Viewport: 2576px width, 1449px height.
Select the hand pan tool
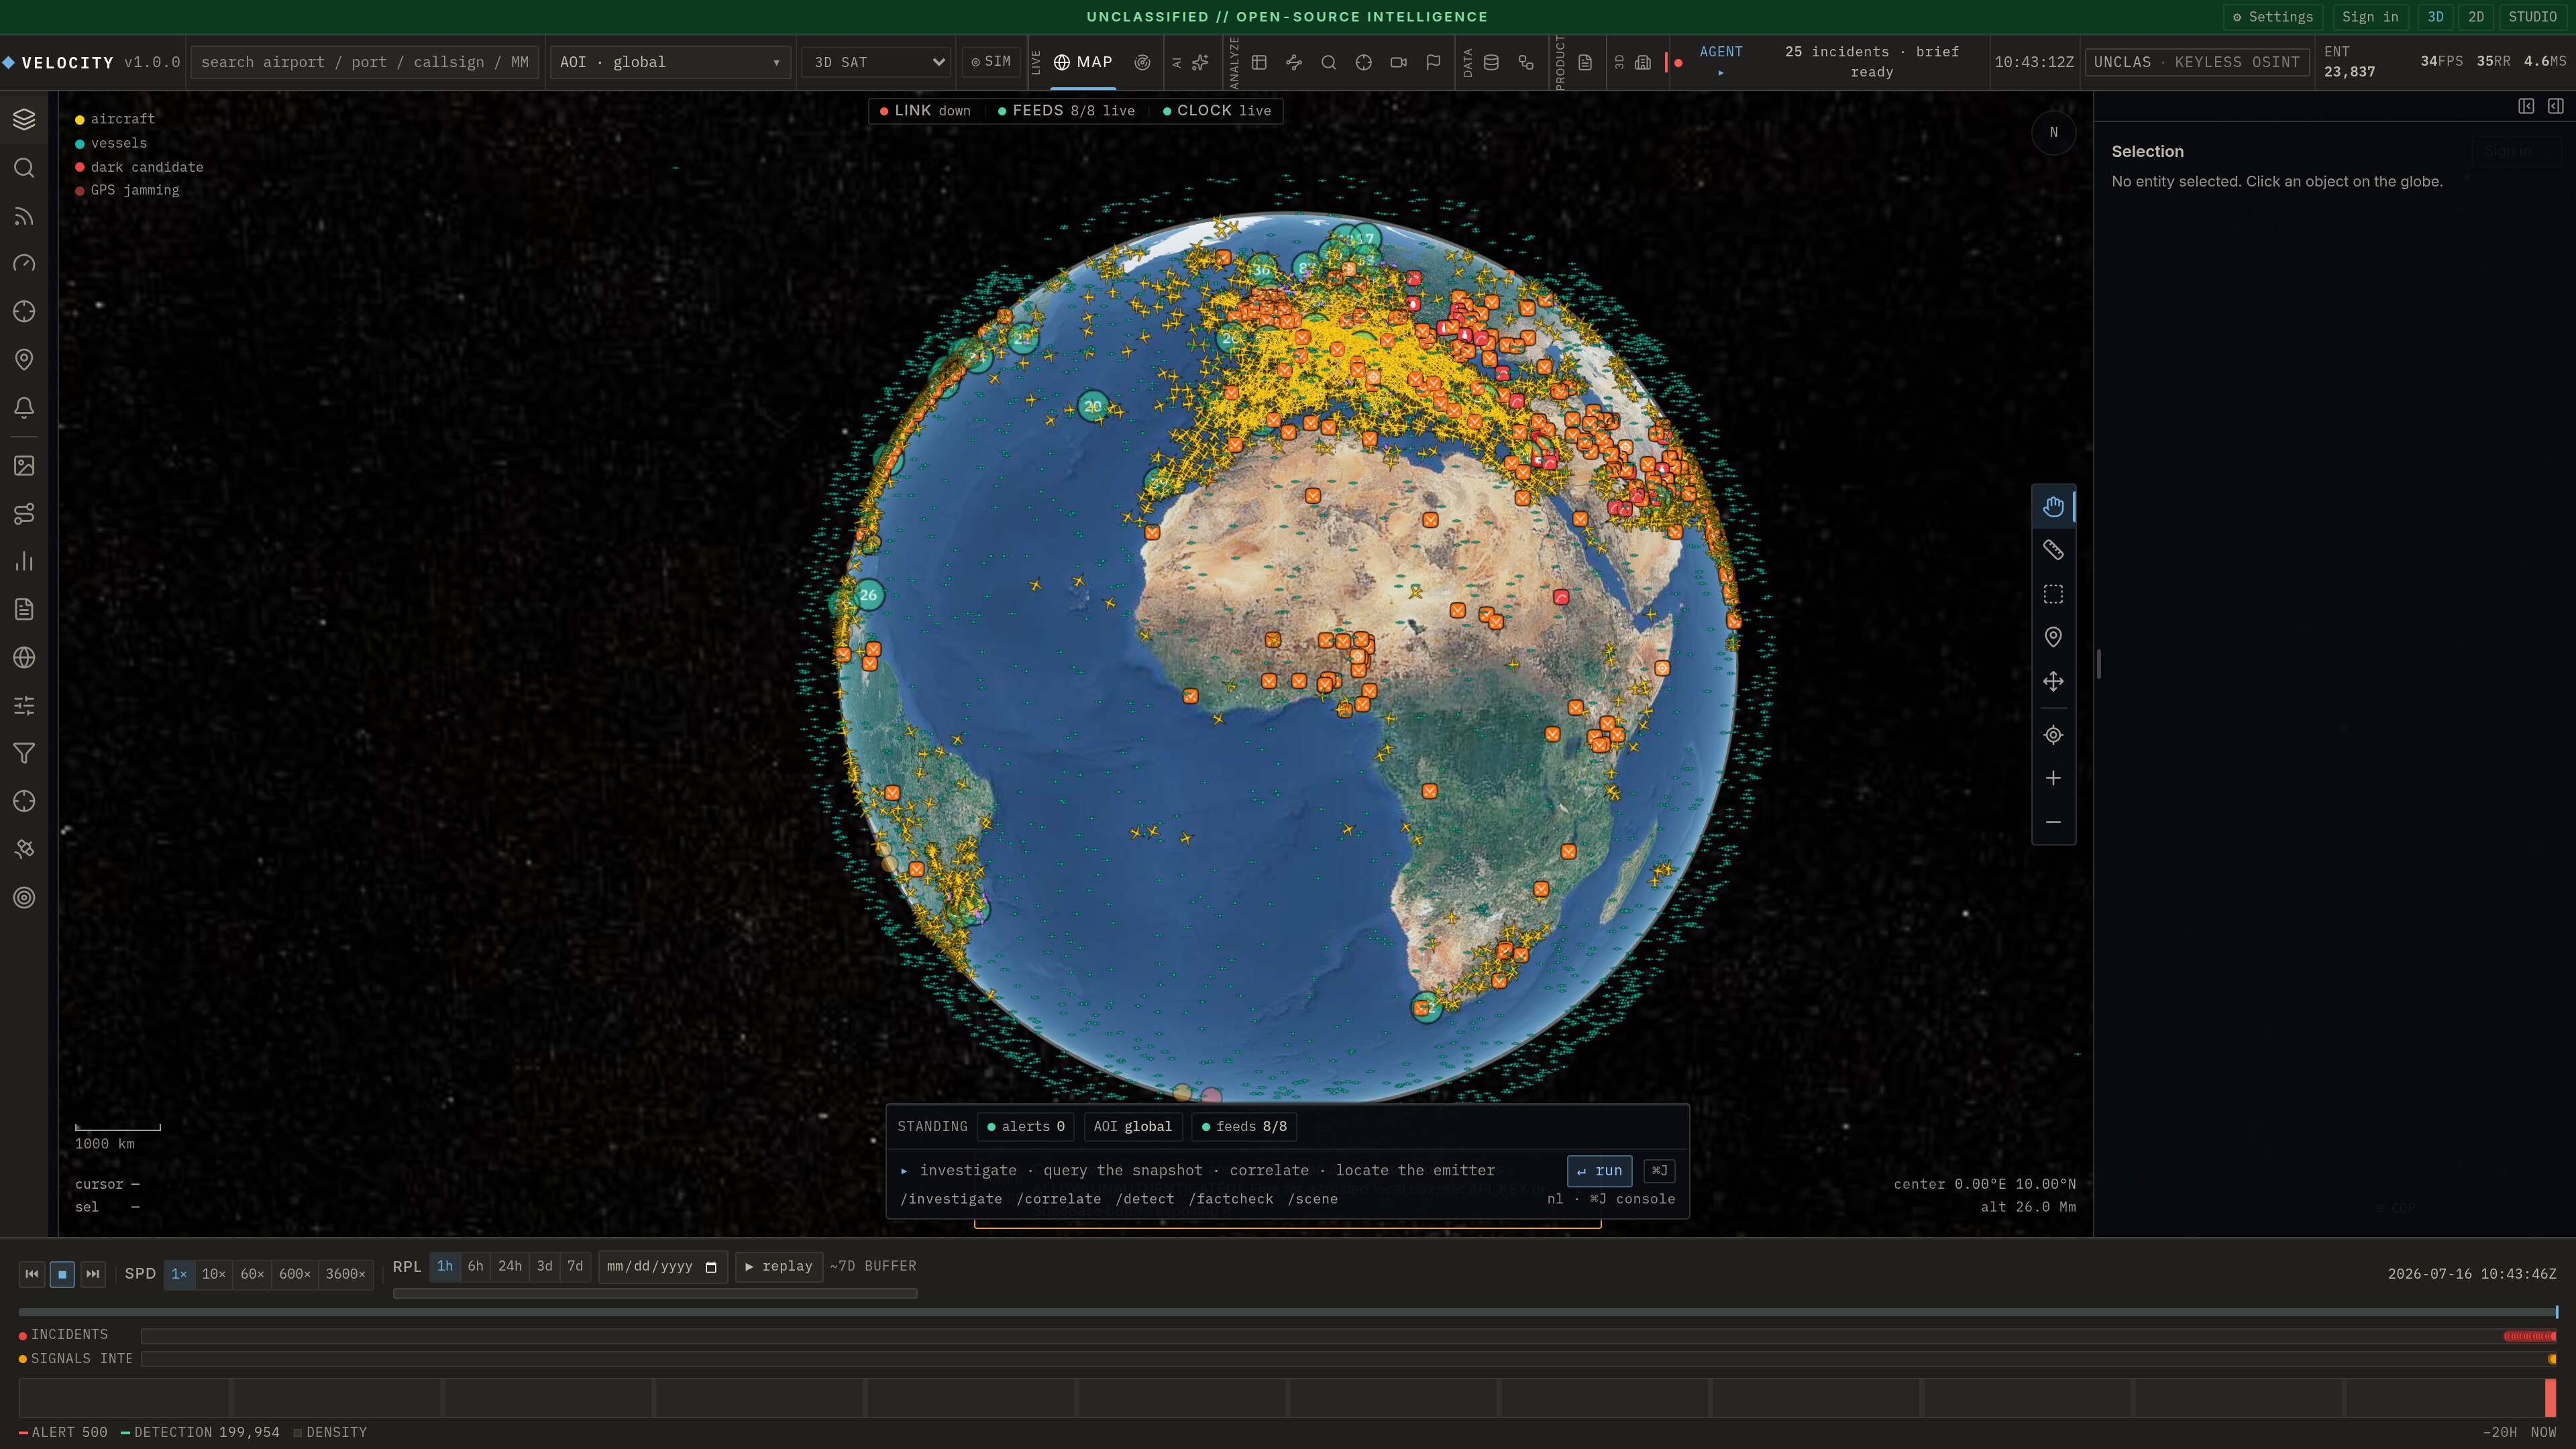(2053, 507)
